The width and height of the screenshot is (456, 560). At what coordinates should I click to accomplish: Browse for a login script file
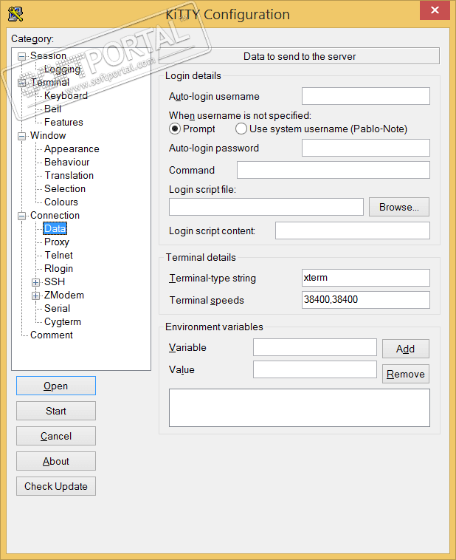tap(399, 207)
